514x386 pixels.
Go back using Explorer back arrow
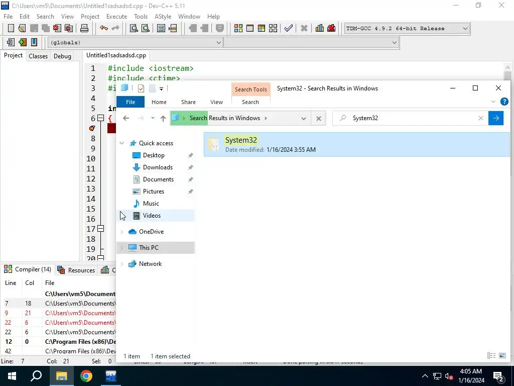pos(126,118)
